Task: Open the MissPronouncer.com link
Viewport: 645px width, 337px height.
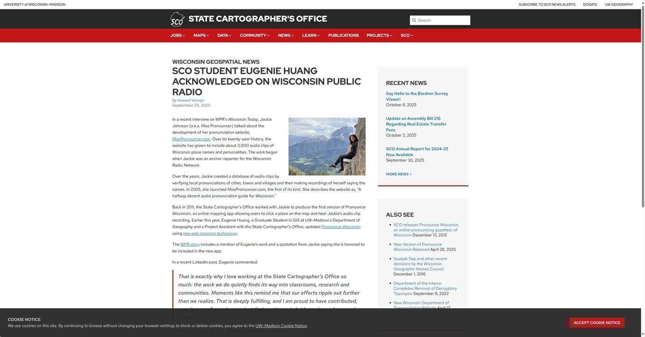Action: 191,139
